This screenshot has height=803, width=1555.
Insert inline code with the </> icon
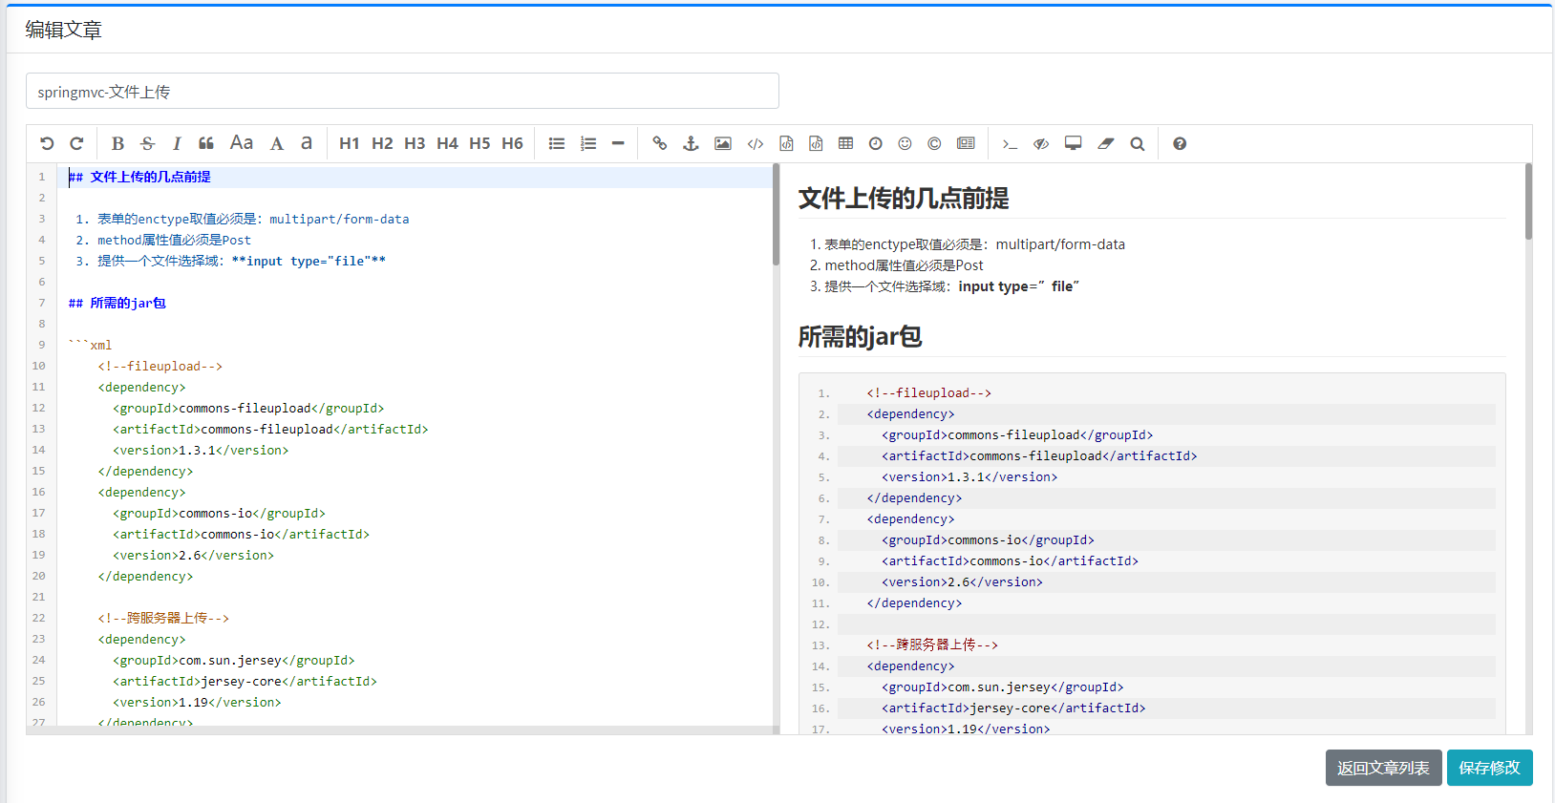pyautogui.click(x=756, y=143)
